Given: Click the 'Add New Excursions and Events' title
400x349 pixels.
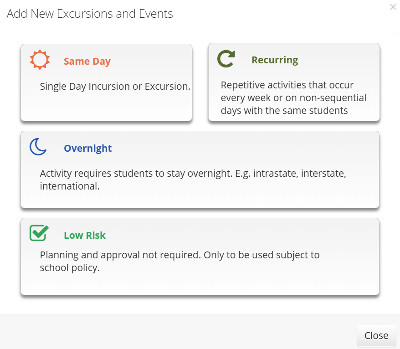Looking at the screenshot, I should click(x=90, y=14).
